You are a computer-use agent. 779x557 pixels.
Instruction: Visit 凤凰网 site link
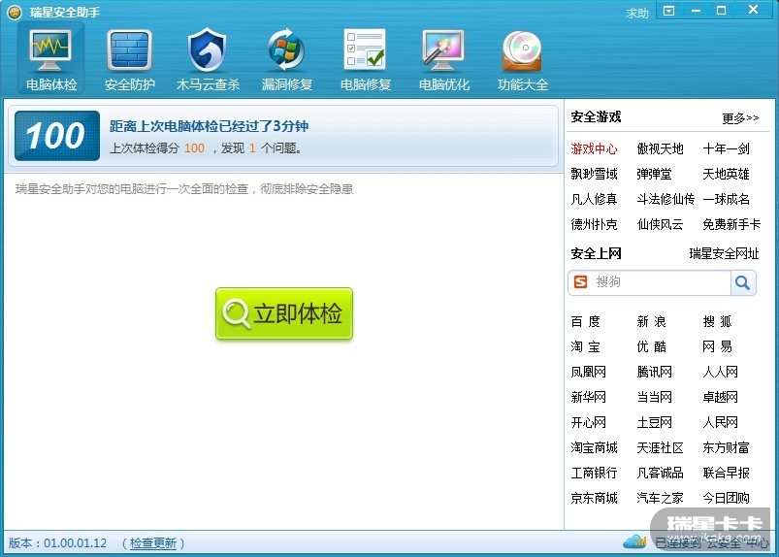tap(588, 372)
